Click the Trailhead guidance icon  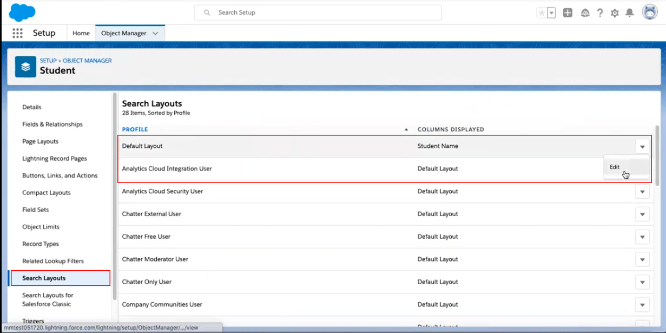(x=585, y=13)
